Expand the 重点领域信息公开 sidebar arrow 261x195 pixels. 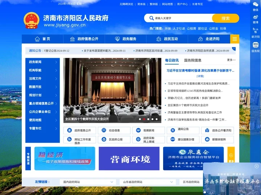tap(56, 104)
